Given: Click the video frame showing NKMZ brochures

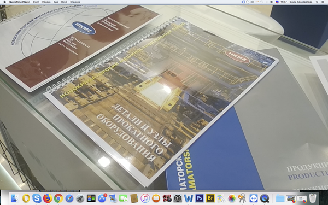Looking at the screenshot, I should (164, 97).
